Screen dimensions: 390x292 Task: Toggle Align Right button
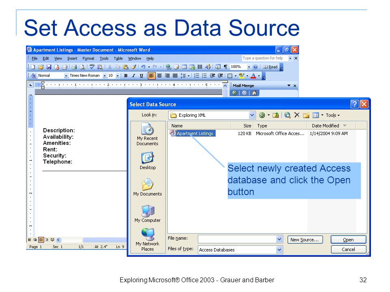[x=167, y=75]
